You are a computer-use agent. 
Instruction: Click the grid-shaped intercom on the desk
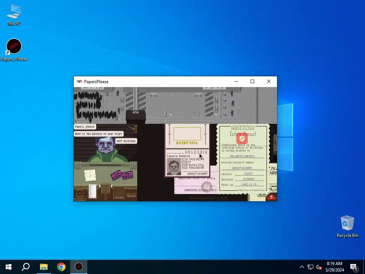click(x=106, y=188)
